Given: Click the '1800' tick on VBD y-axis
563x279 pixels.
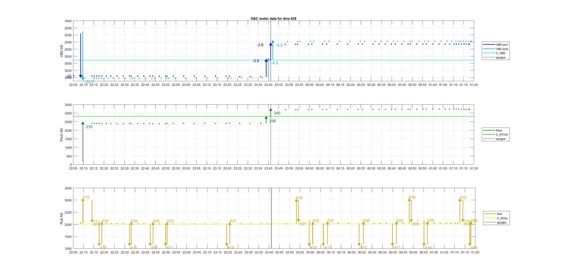Looking at the screenshot, I should (68, 21).
